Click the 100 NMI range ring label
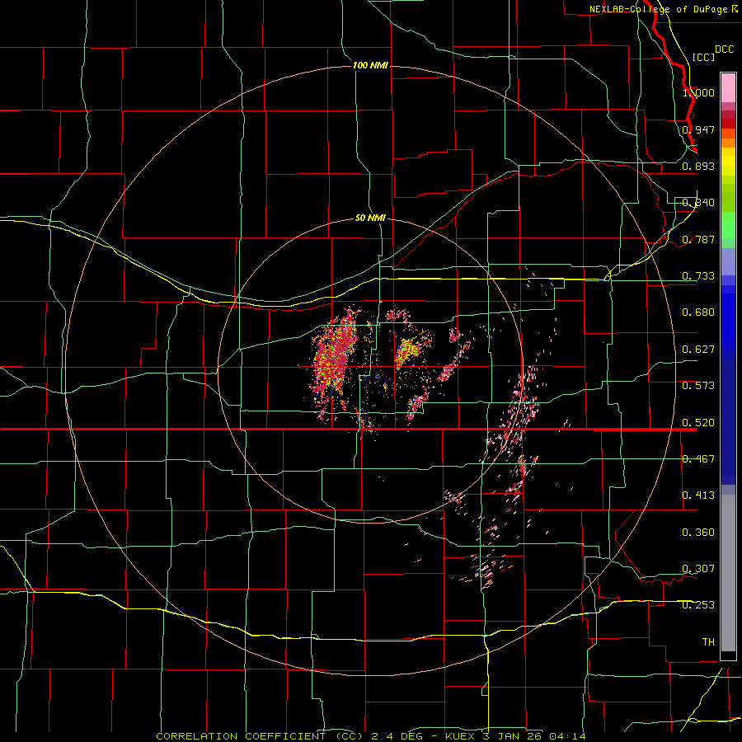 click(370, 65)
